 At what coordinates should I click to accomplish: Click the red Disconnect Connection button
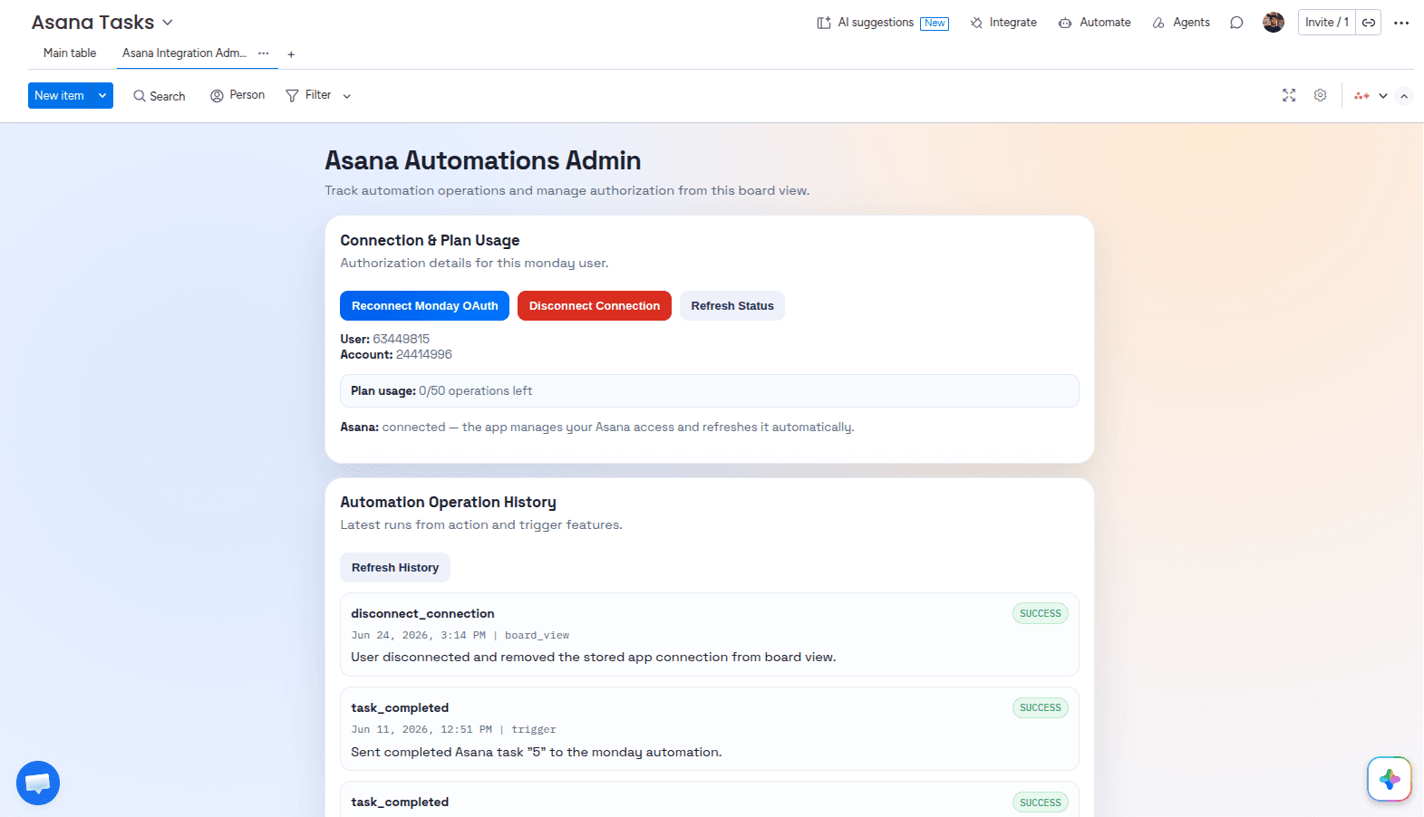tap(595, 305)
